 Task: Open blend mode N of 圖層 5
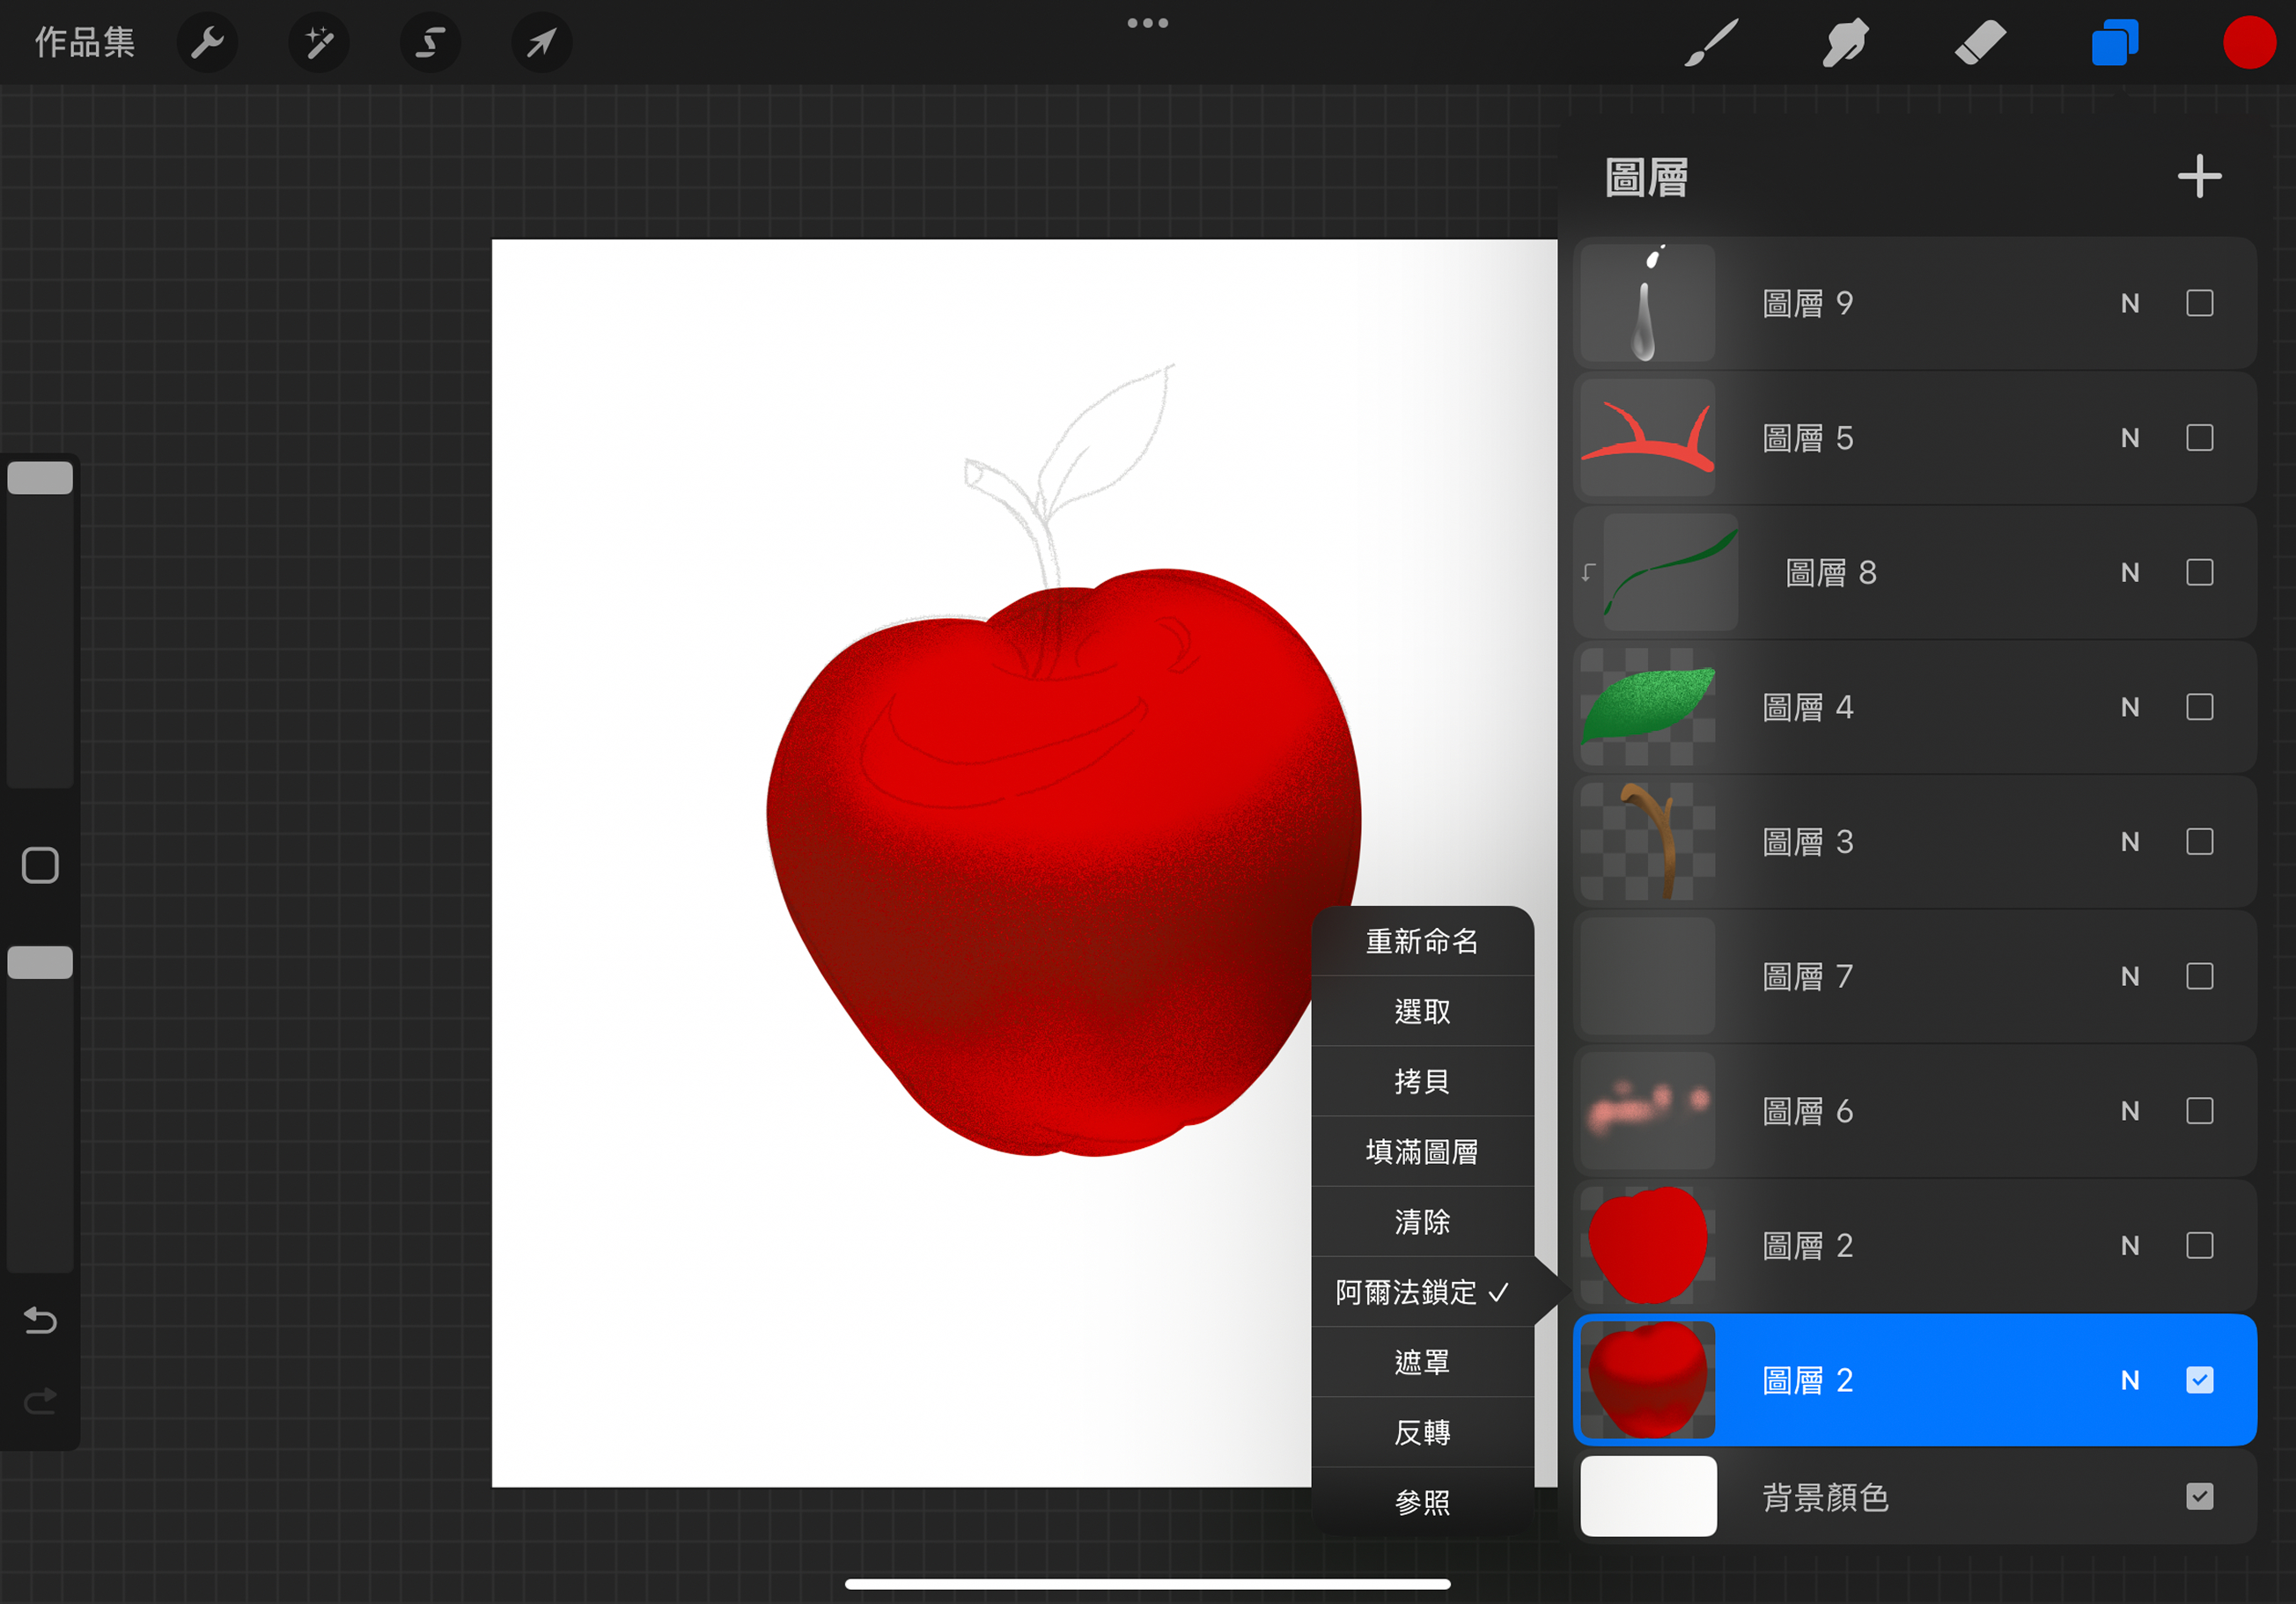[2130, 438]
